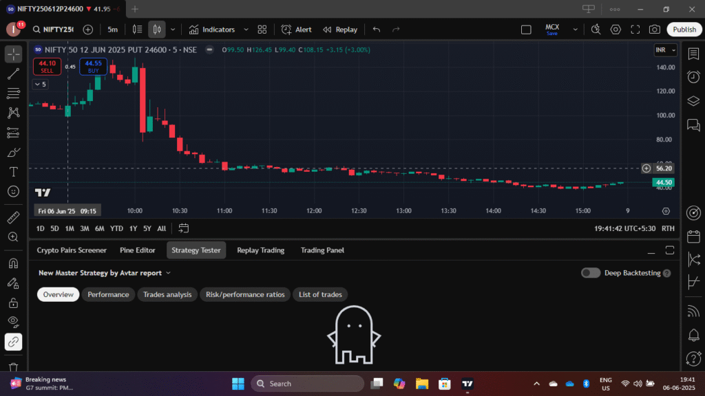Take a chart snapshot with camera
This screenshot has height=396, width=705.
[655, 30]
